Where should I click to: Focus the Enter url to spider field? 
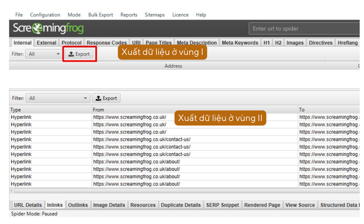click(304, 29)
